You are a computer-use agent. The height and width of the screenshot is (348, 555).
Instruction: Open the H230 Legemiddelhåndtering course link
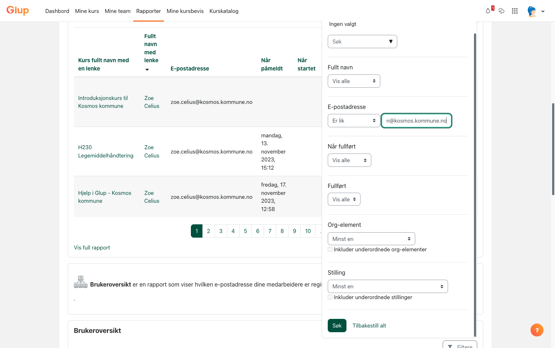pyautogui.click(x=106, y=151)
